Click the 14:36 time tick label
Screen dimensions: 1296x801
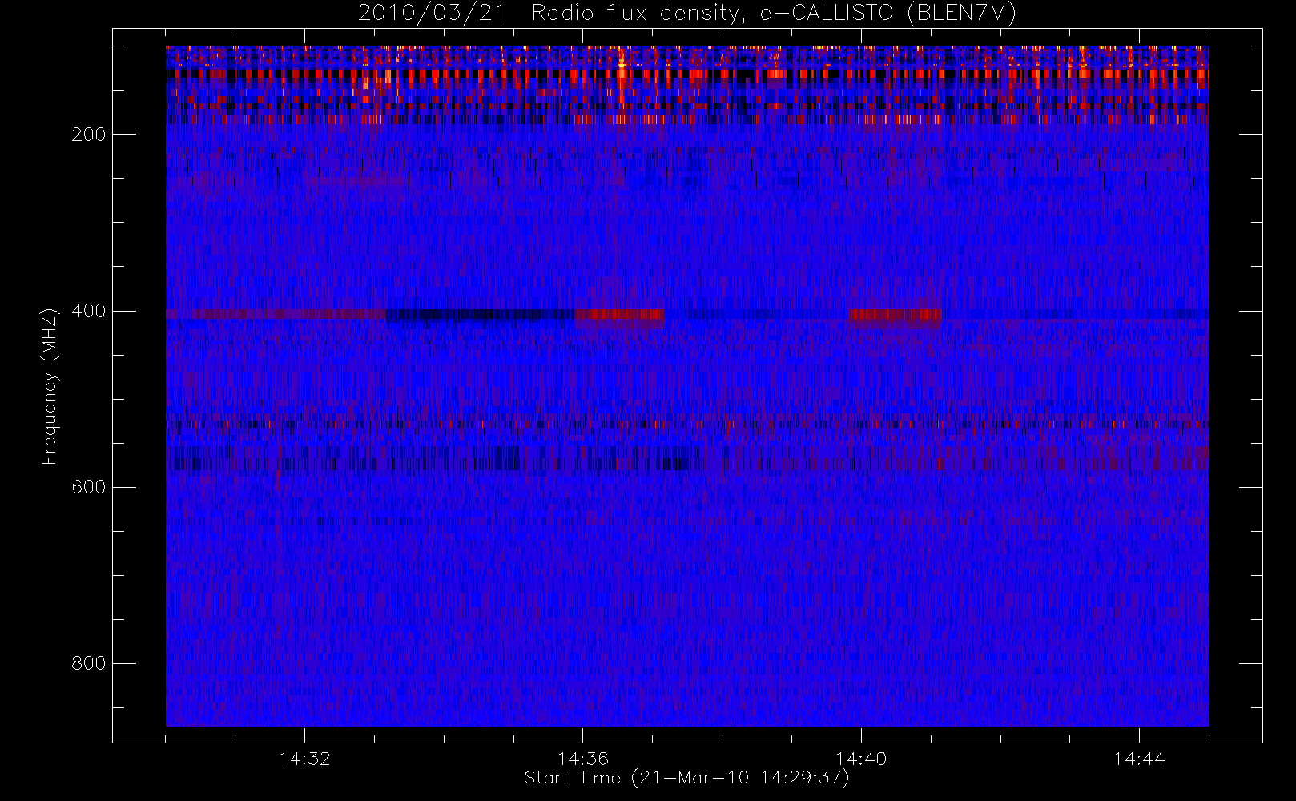(x=583, y=759)
